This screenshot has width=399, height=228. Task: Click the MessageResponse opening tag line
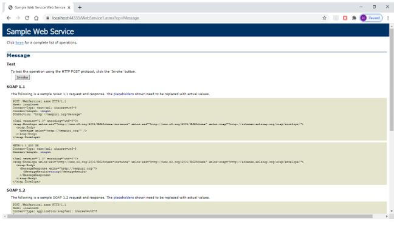(58, 169)
